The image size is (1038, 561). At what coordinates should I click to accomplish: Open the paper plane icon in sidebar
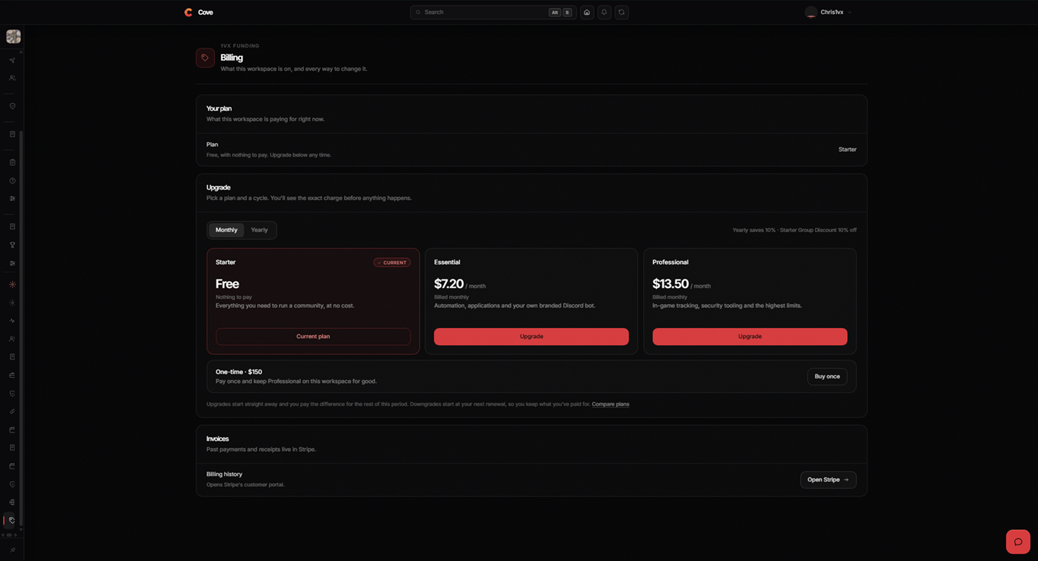(x=12, y=60)
